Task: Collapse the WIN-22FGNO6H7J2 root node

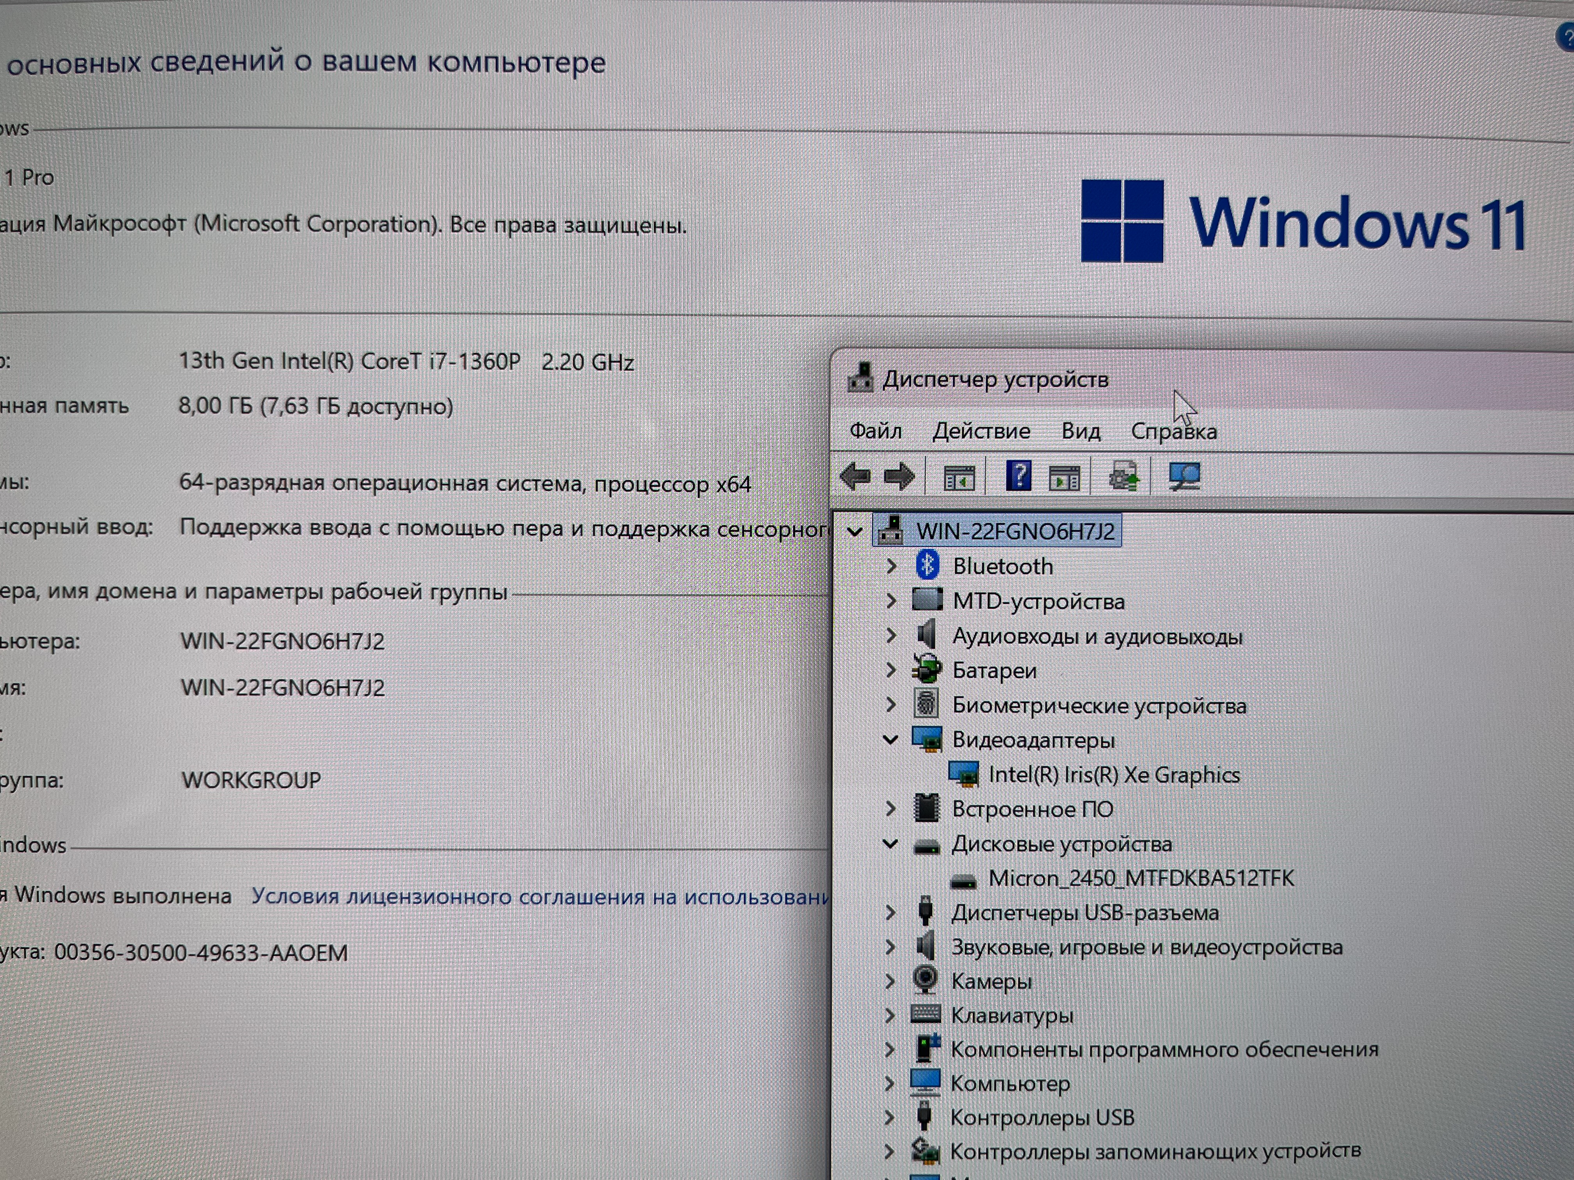Action: (855, 531)
